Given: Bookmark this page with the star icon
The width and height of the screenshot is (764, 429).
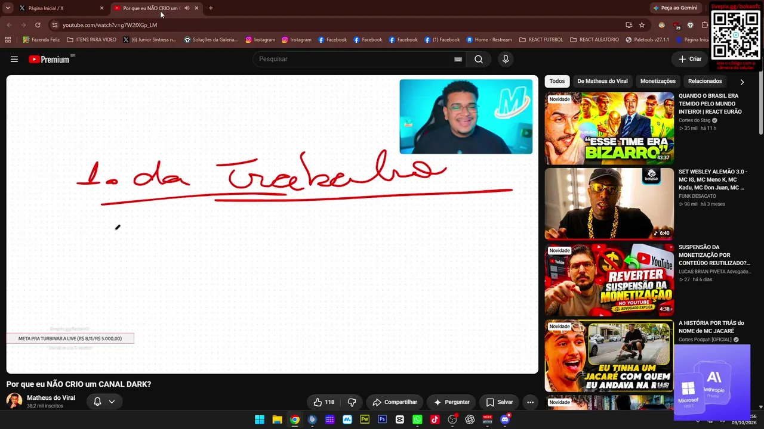Looking at the screenshot, I should 642,25.
